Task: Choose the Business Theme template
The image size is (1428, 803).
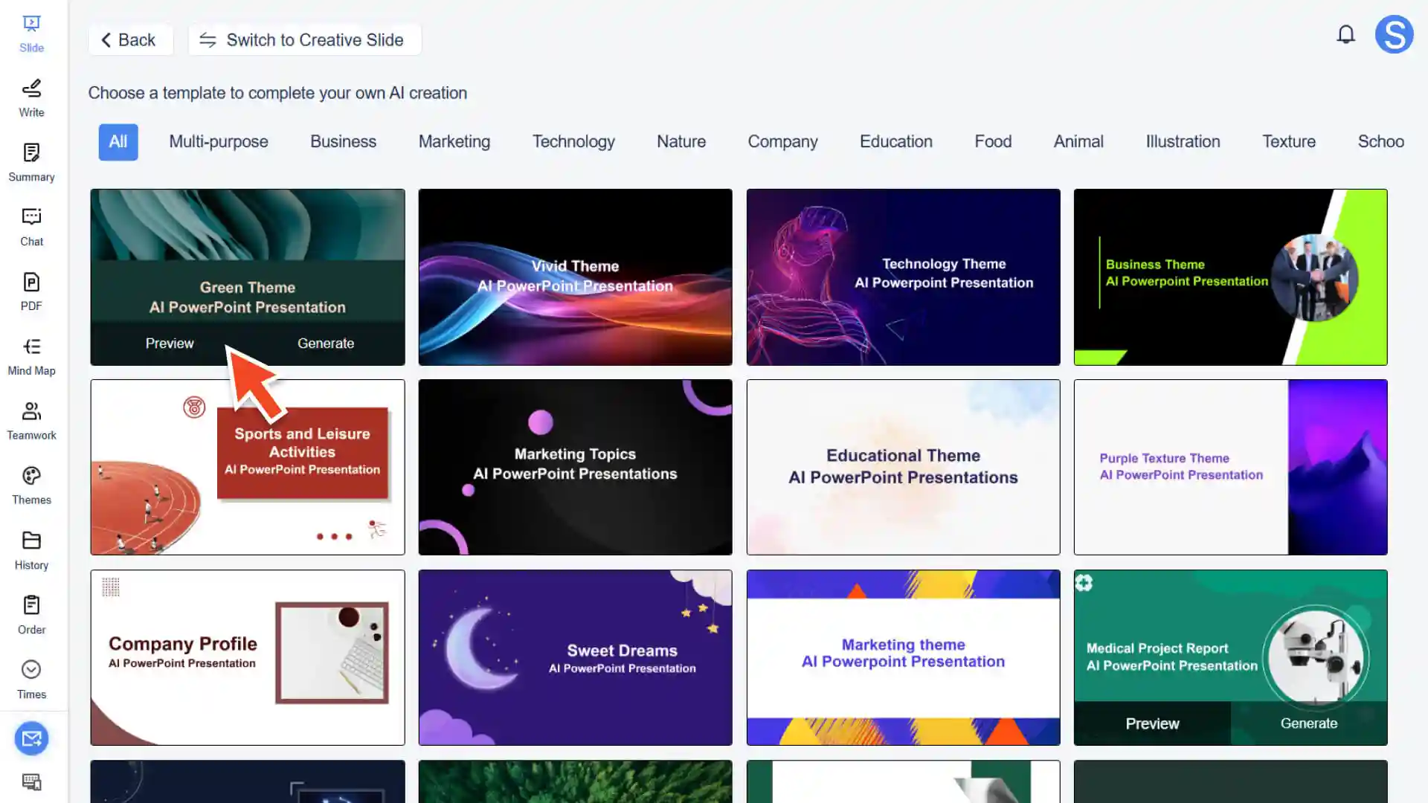Action: (x=1230, y=277)
